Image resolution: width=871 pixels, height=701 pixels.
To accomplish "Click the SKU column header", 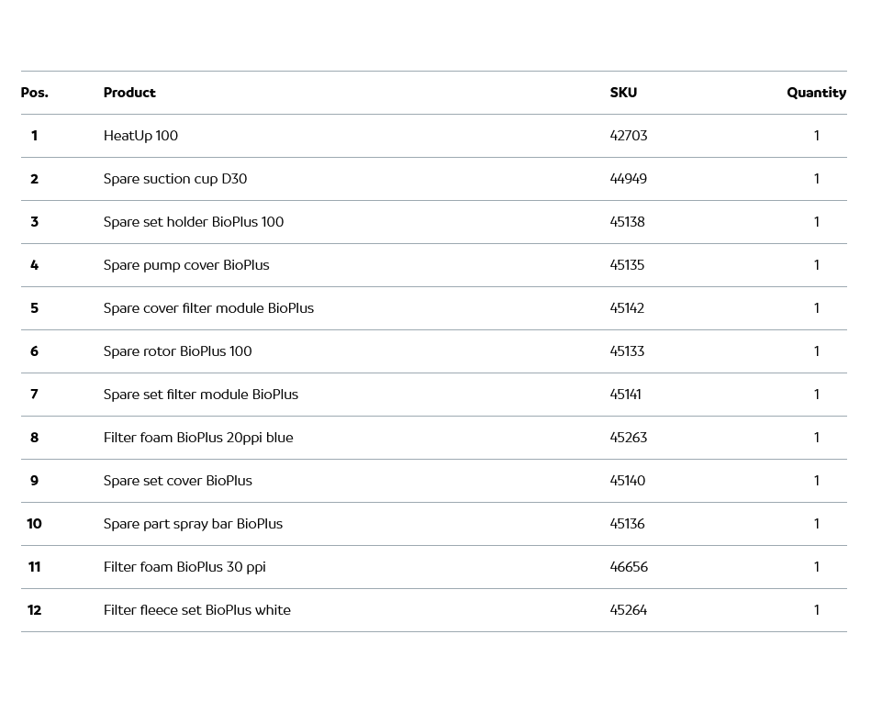I will (x=623, y=93).
